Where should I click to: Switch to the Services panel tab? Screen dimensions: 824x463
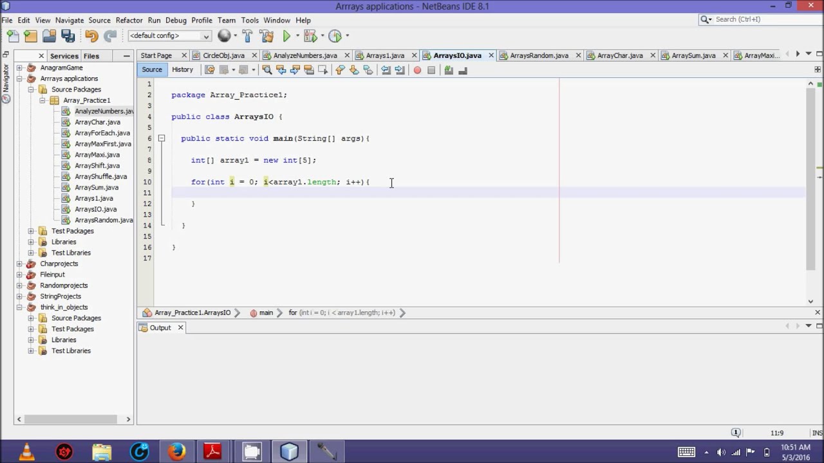pos(64,56)
